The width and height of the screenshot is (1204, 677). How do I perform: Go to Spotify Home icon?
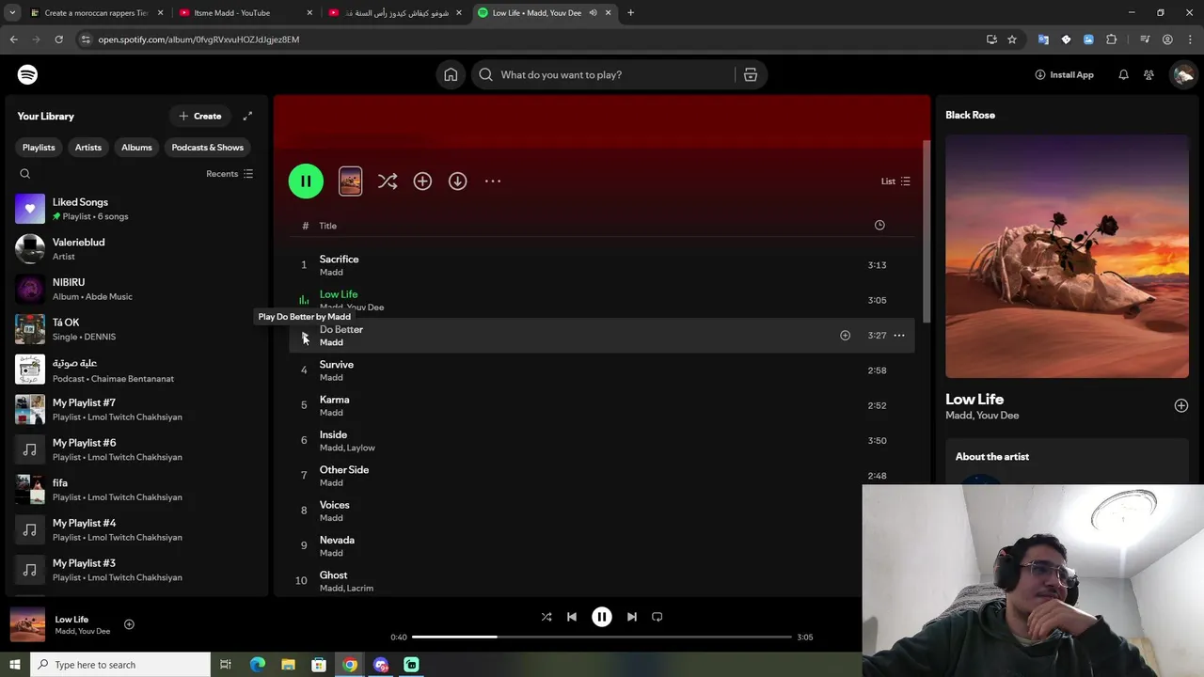coord(451,74)
